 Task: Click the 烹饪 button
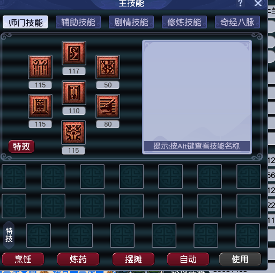pyautogui.click(x=23, y=259)
